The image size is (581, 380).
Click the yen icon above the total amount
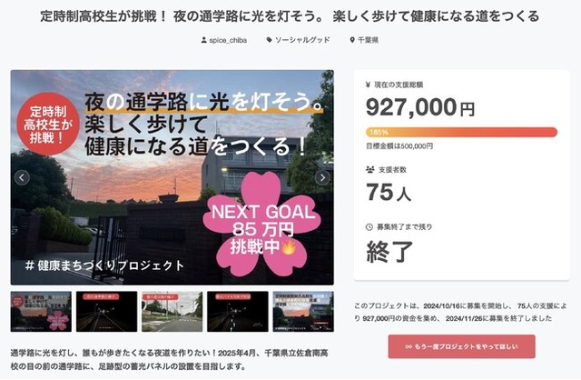click(369, 83)
